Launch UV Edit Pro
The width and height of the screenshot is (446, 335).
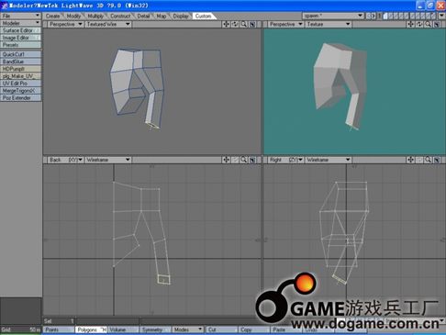(x=21, y=84)
